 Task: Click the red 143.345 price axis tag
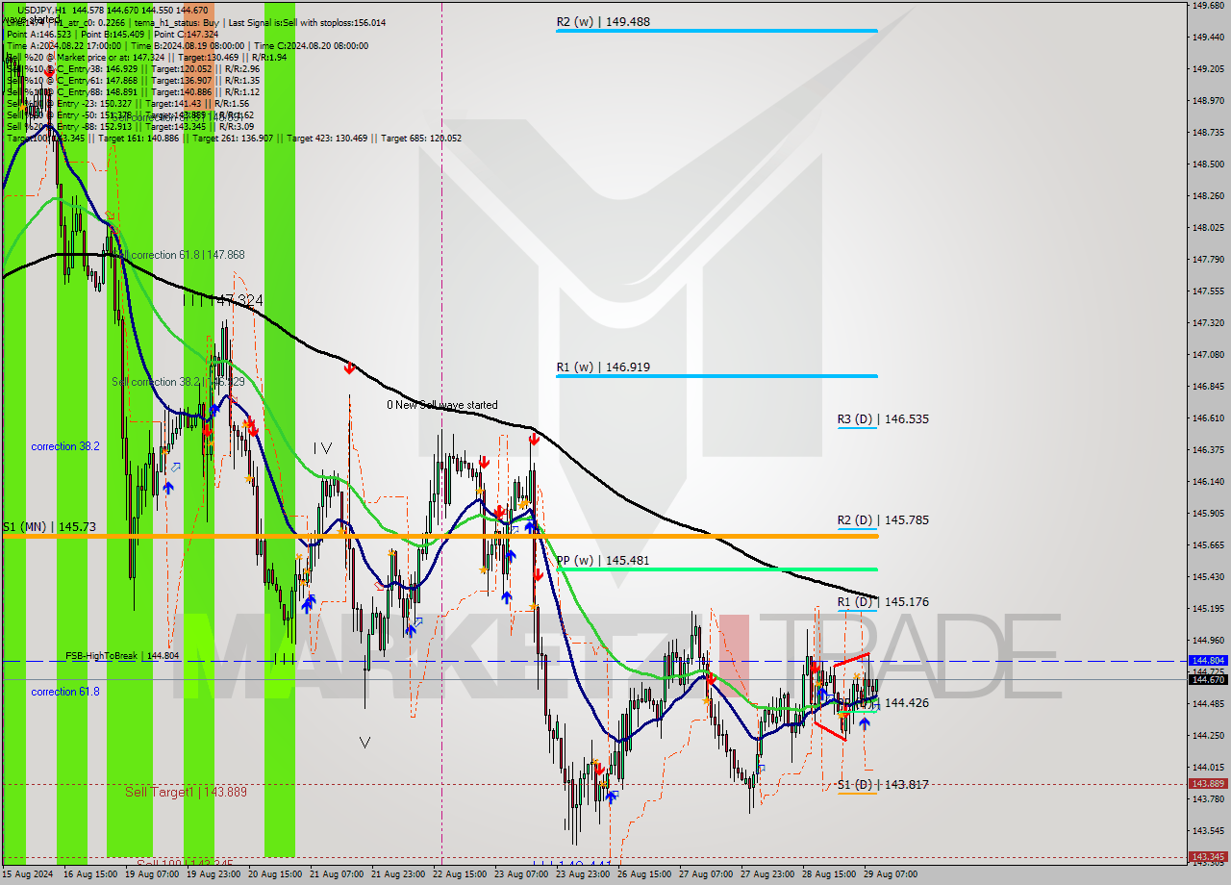click(1208, 856)
